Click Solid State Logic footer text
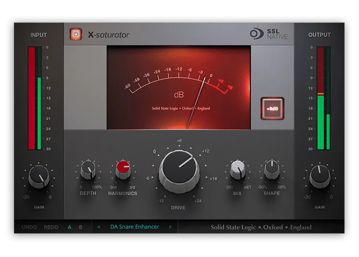This screenshot has width=359, height=257. pos(261,227)
